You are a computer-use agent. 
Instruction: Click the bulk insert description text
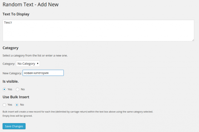[77, 112]
